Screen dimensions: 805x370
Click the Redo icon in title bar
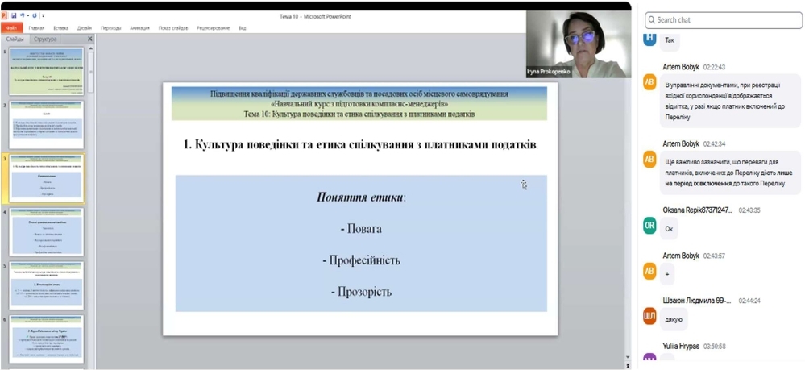pyautogui.click(x=35, y=15)
